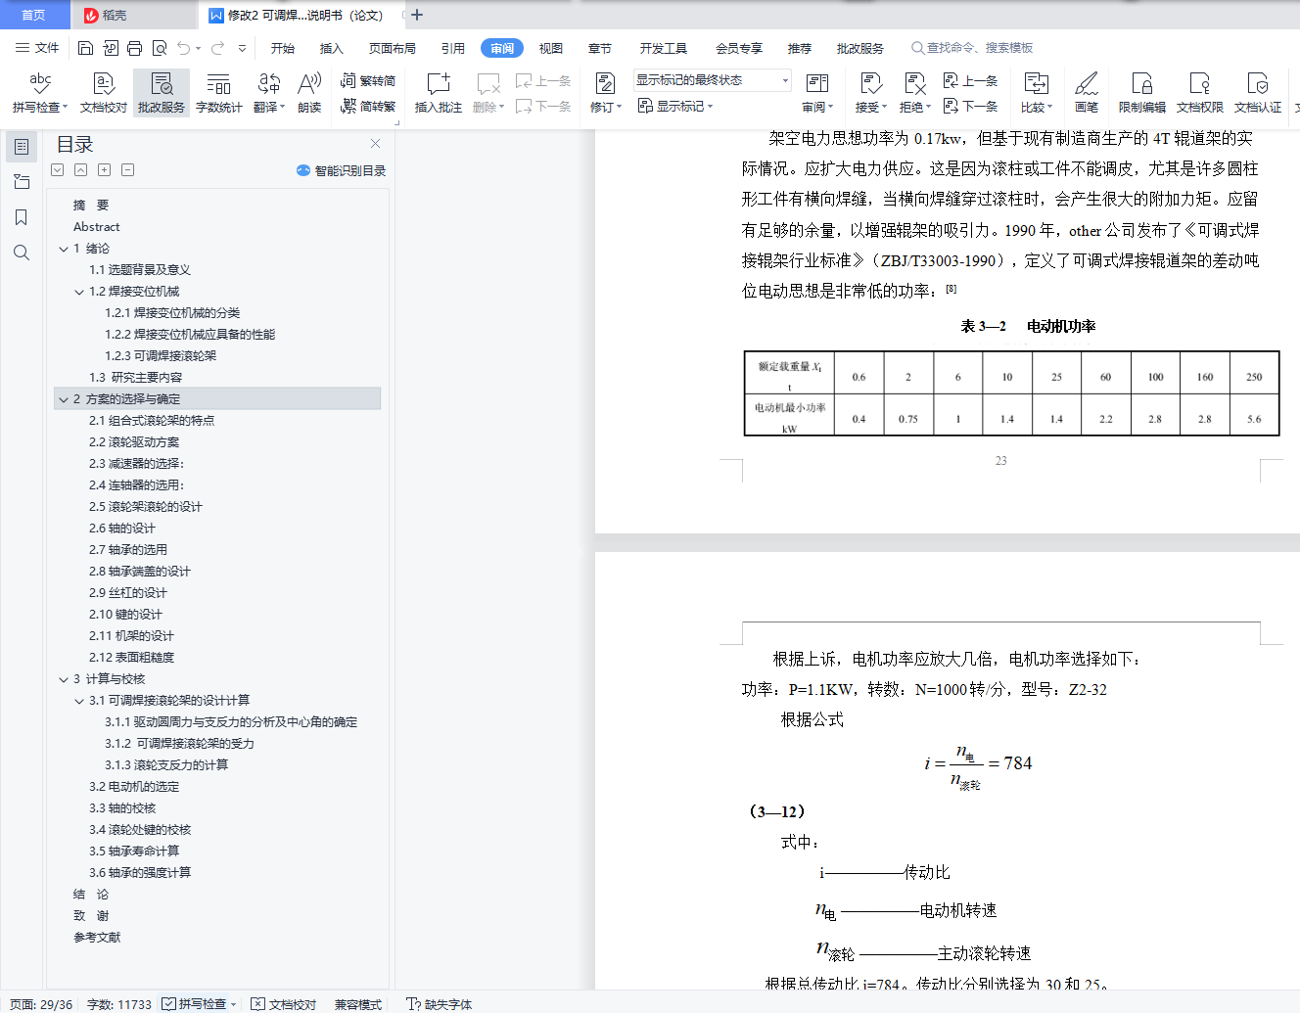Open 文档权限 document permissions

[x=1200, y=93]
